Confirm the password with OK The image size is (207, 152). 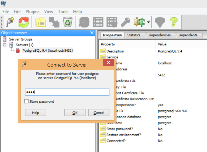75,113
